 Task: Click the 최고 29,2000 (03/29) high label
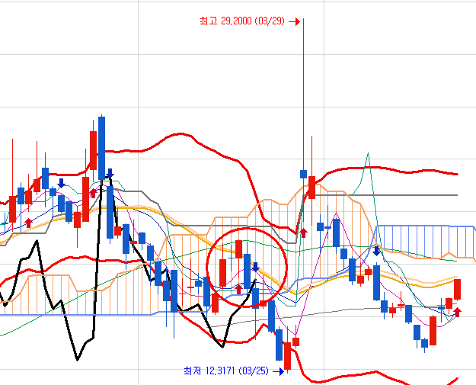pyautogui.click(x=242, y=21)
